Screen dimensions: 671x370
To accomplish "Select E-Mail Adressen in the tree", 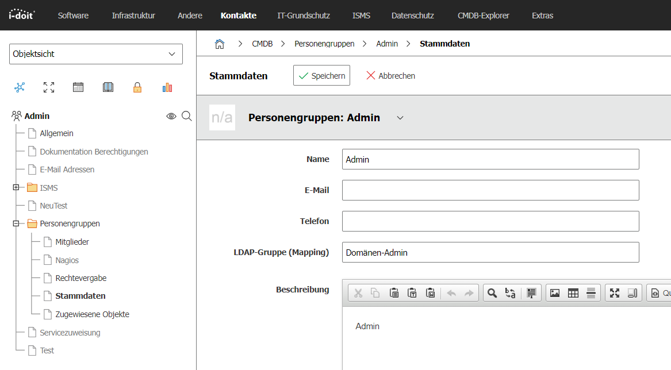I will coord(67,170).
